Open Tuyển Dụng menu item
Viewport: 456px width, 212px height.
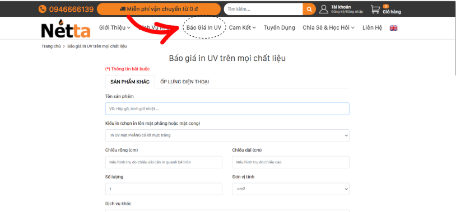click(279, 27)
